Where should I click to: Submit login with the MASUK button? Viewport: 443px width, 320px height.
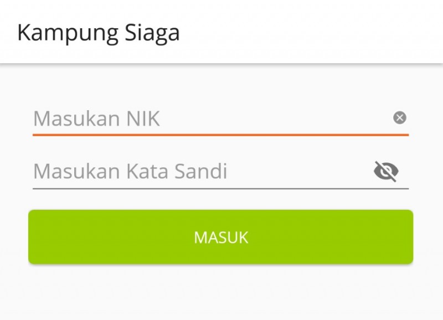pyautogui.click(x=220, y=237)
